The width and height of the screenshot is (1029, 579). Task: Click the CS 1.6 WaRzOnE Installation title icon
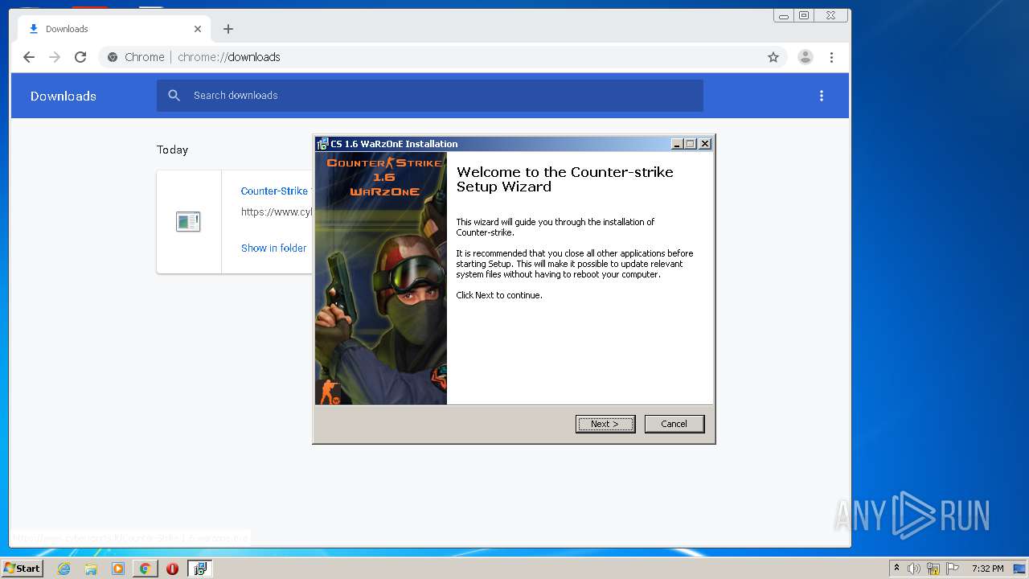(322, 144)
